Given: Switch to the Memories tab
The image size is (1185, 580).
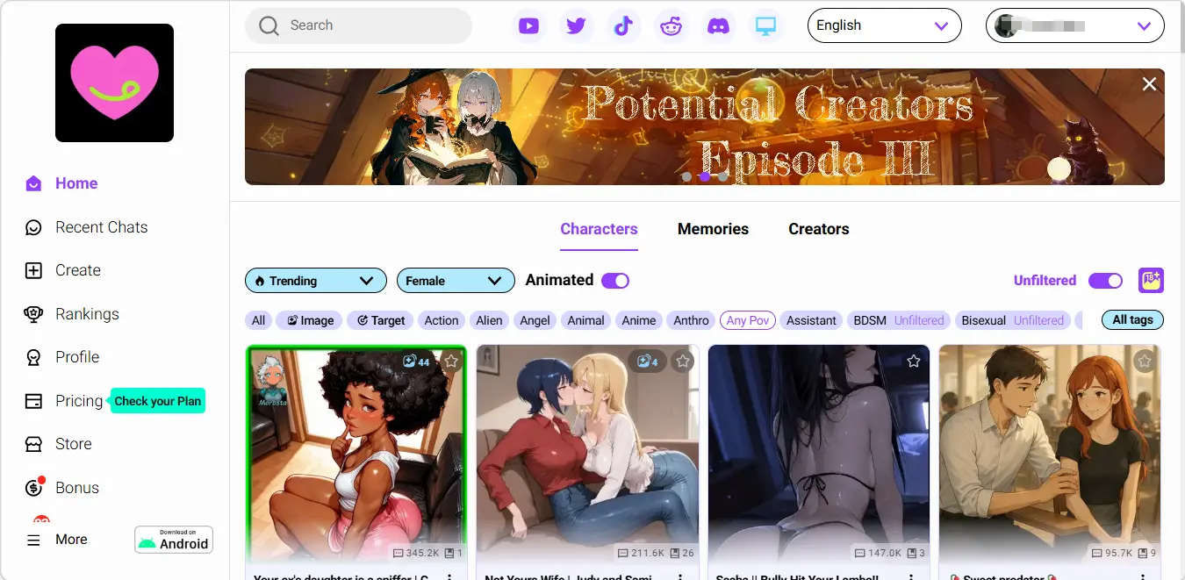Looking at the screenshot, I should pyautogui.click(x=713, y=229).
